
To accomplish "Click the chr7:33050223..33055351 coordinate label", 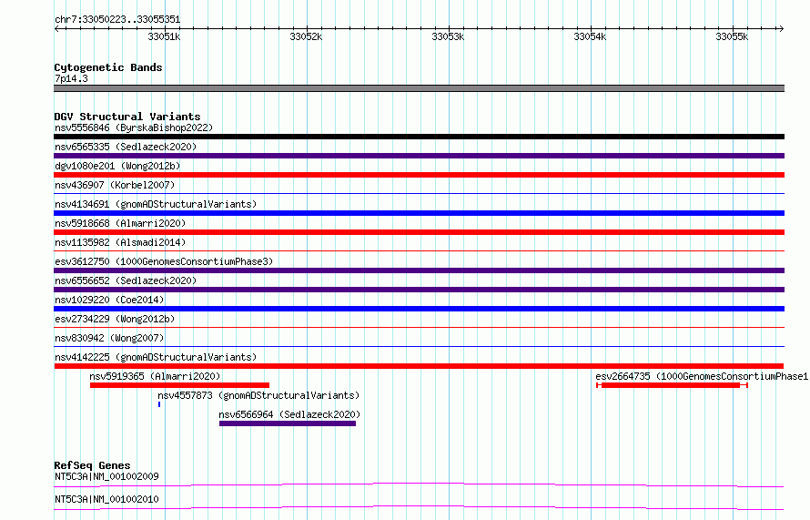I will click(x=117, y=20).
